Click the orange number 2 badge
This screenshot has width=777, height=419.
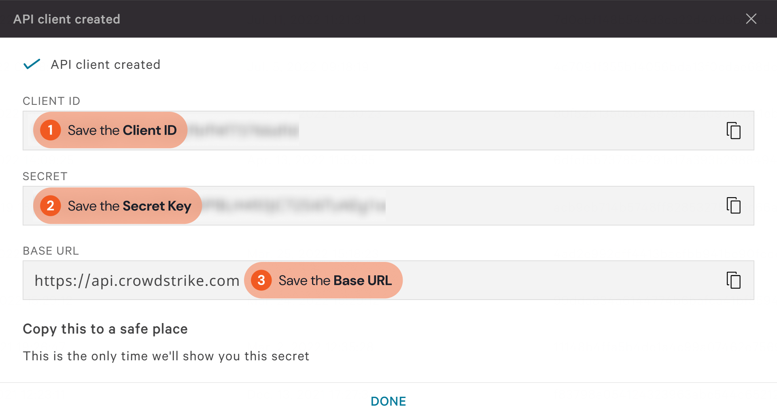pos(51,206)
